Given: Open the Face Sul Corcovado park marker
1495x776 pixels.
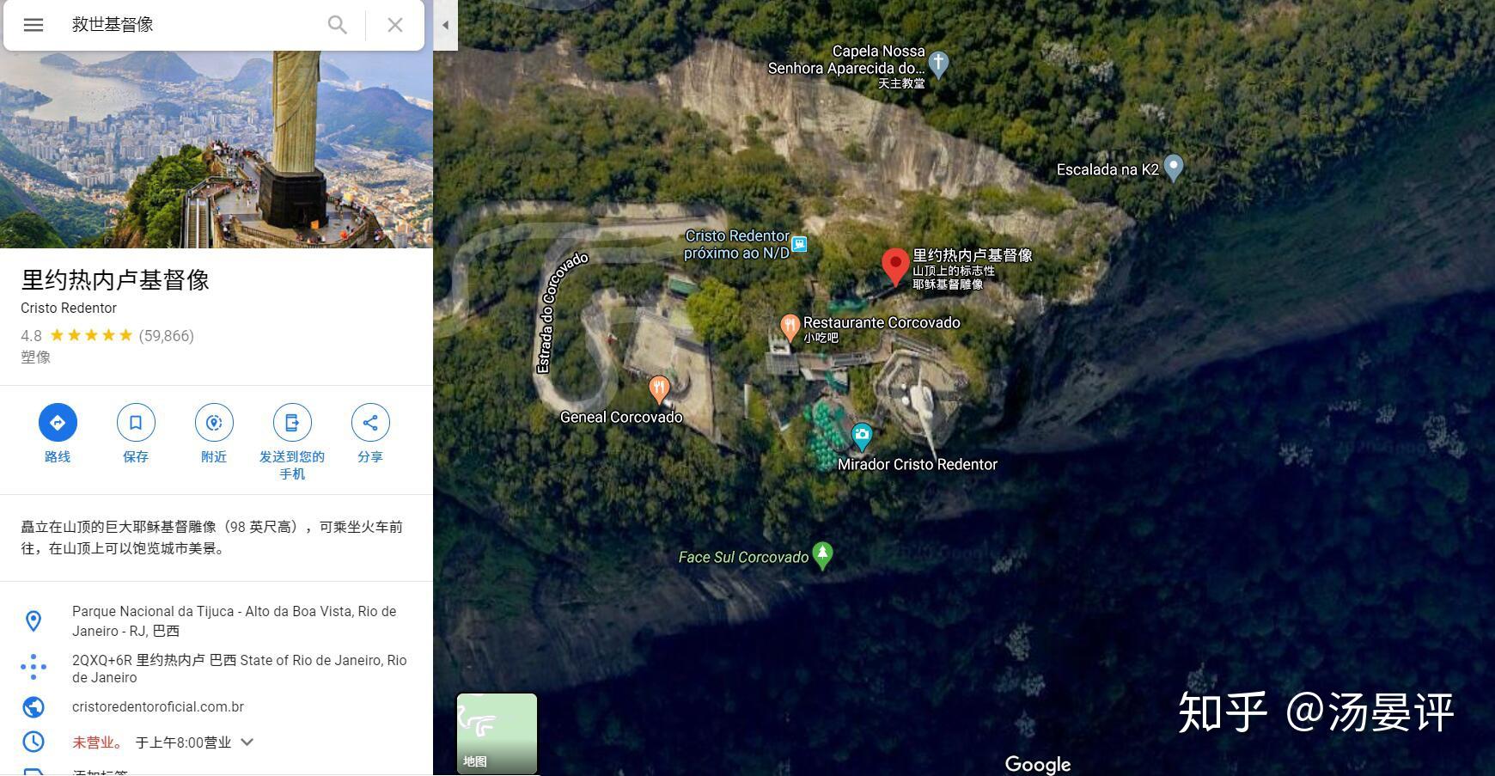Looking at the screenshot, I should point(822,555).
